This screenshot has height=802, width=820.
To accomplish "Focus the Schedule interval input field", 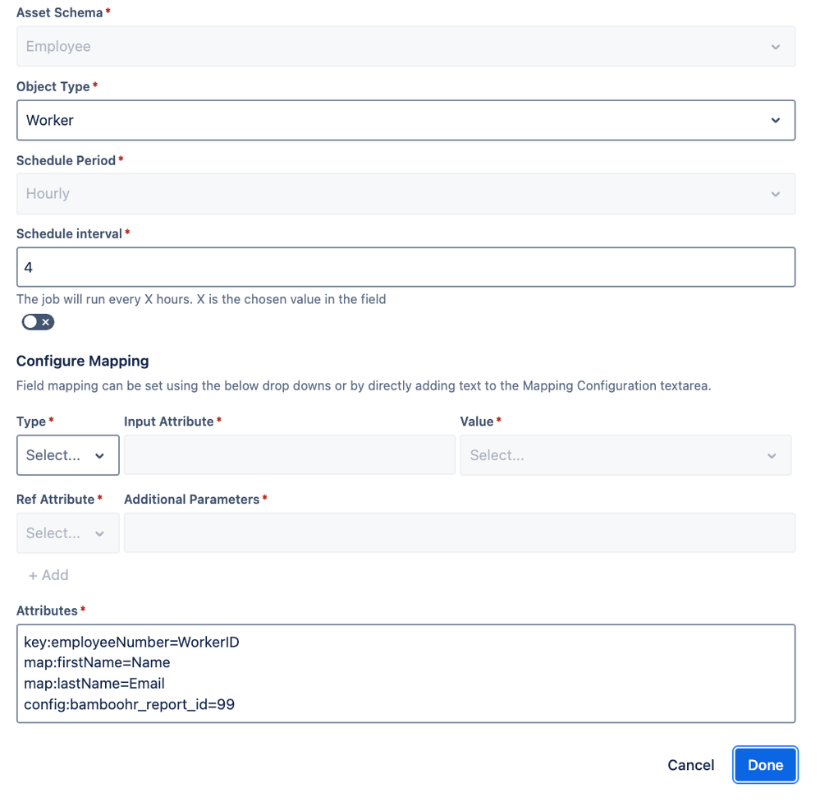I will [x=405, y=267].
